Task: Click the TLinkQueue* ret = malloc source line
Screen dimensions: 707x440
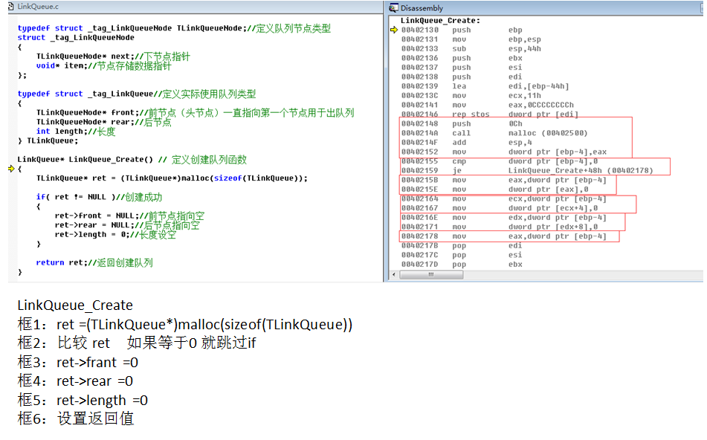Action: pos(172,178)
